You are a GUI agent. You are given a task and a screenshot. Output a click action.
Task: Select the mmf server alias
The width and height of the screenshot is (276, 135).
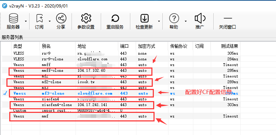(45, 116)
